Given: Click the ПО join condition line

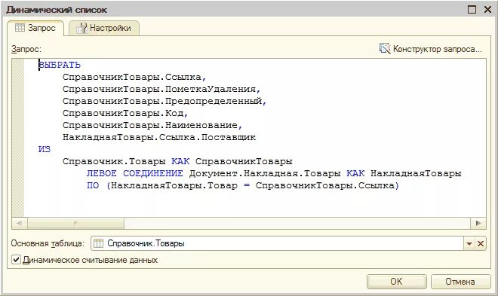Looking at the screenshot, I should [x=243, y=185].
